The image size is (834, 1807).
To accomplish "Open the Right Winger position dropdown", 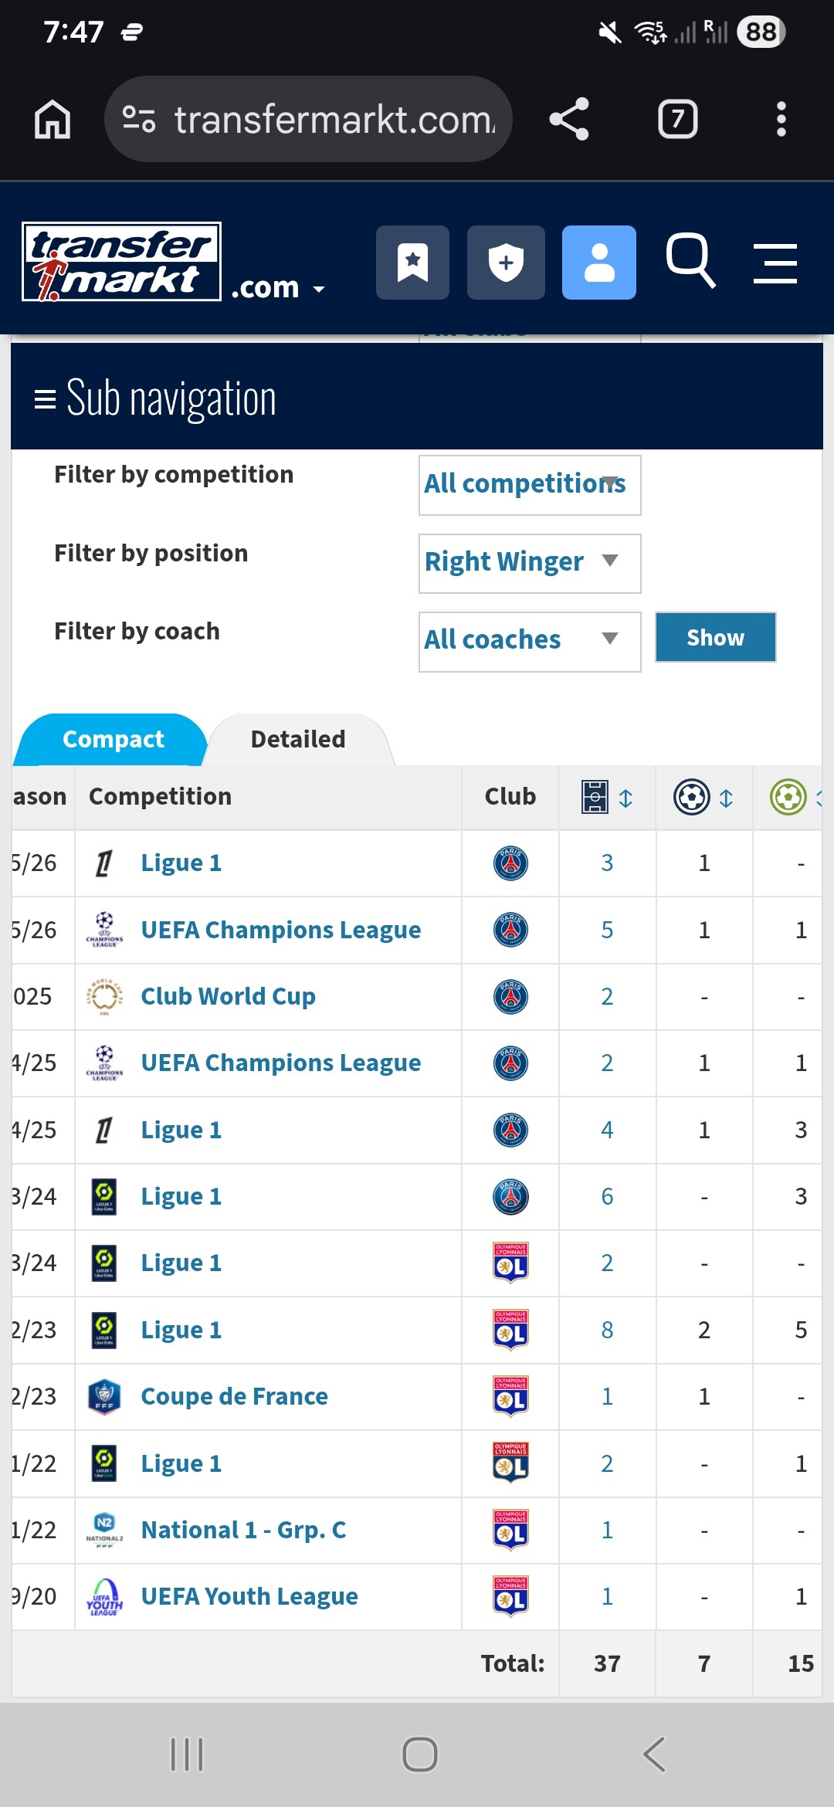I will pos(530,563).
